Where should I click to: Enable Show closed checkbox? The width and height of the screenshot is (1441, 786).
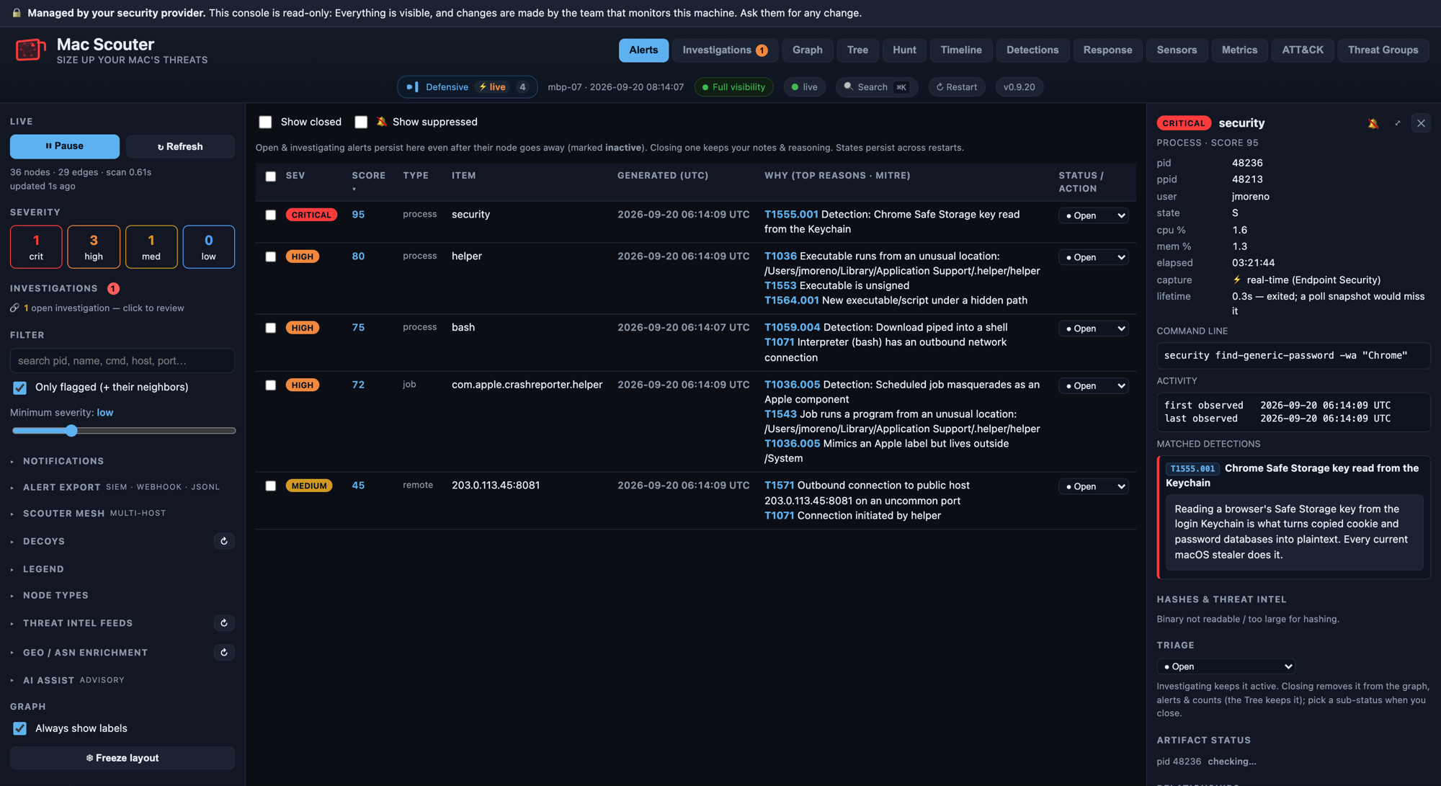265,122
